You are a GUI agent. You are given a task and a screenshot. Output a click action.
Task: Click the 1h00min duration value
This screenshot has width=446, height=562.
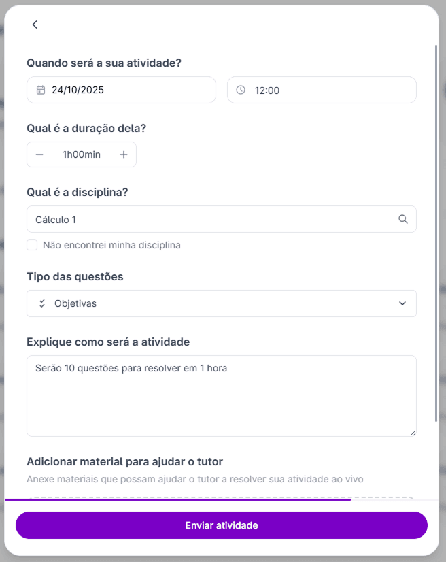tap(81, 154)
